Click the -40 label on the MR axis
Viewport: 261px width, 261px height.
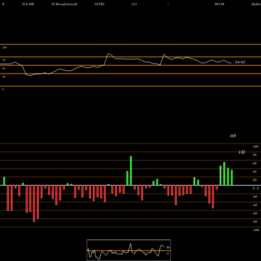coord(255,205)
